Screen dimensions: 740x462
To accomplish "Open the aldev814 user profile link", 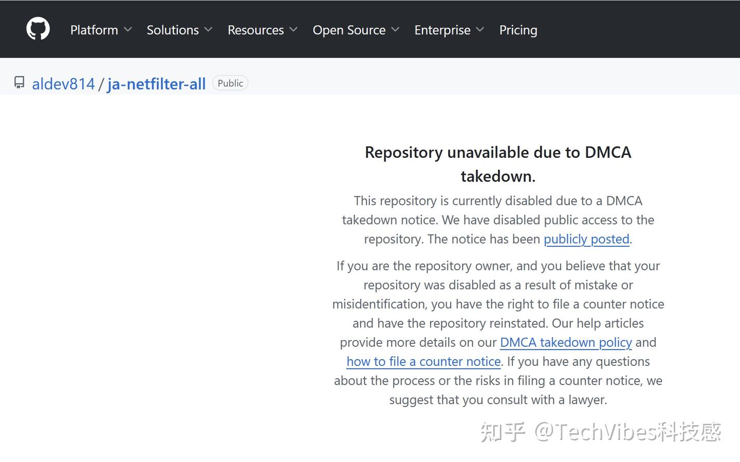I will (x=63, y=84).
